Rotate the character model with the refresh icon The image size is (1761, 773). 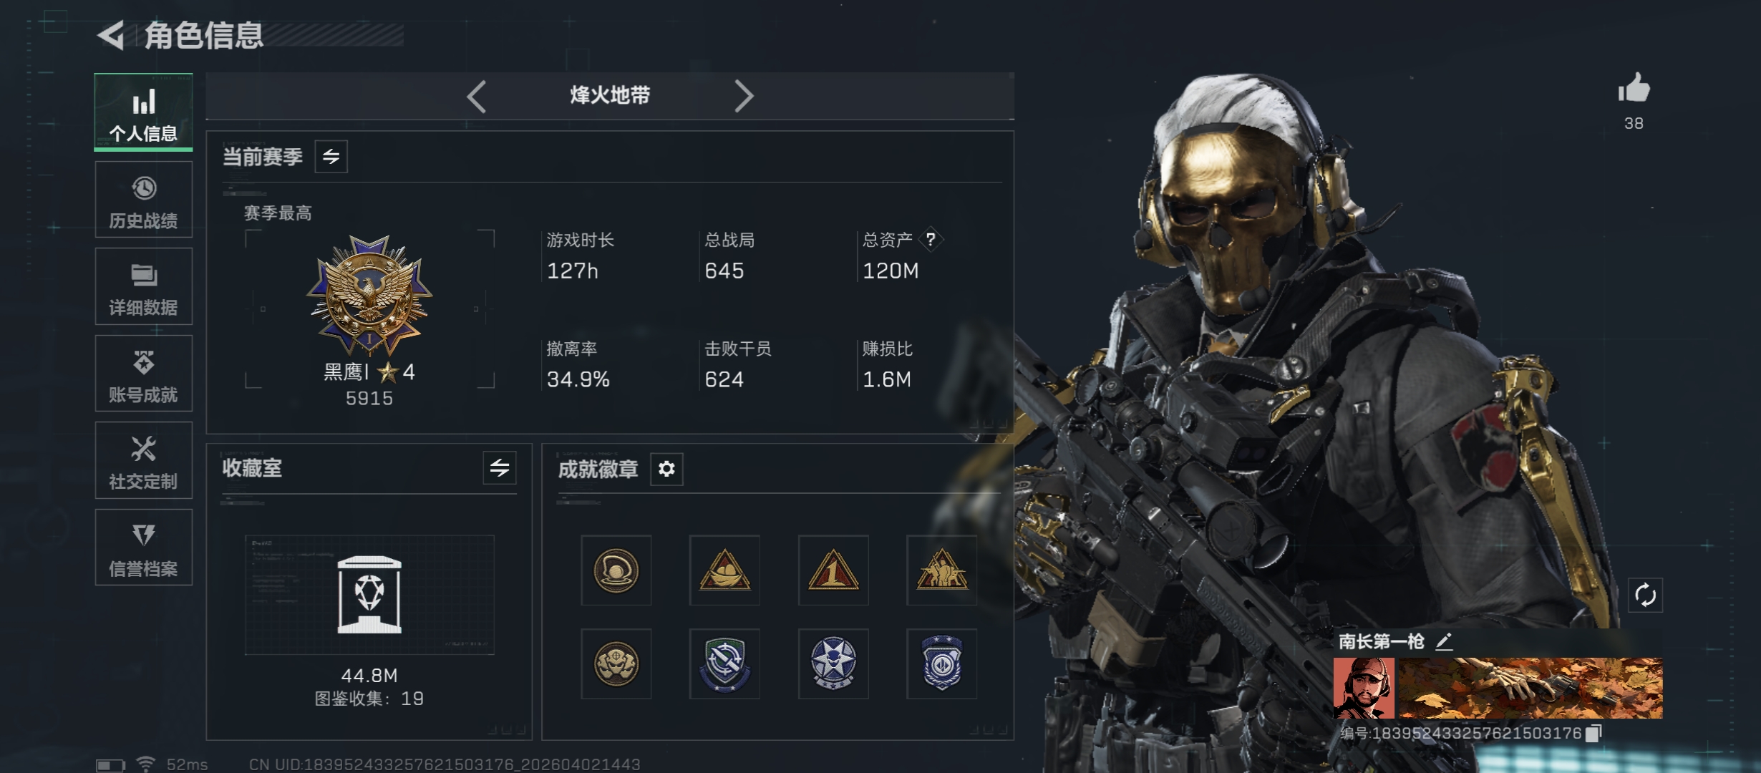click(x=1645, y=595)
